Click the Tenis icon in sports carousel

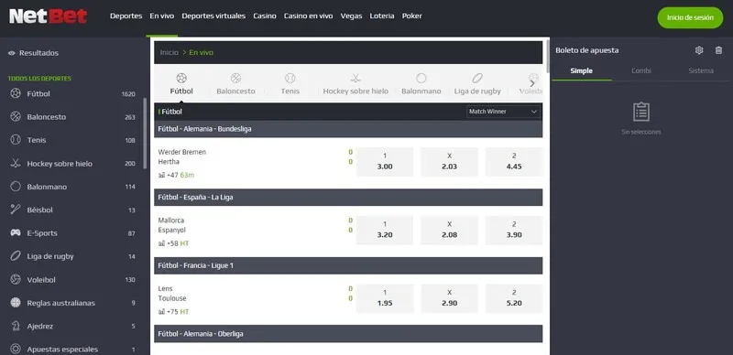coord(290,78)
